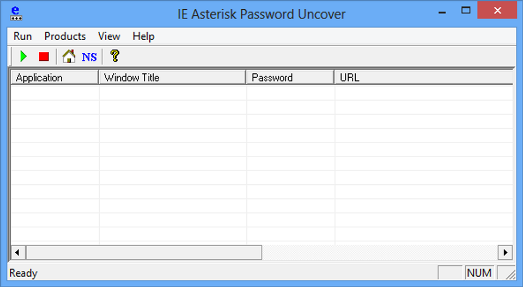Image resolution: width=523 pixels, height=287 pixels.
Task: Open the Home page house icon
Action: 69,57
